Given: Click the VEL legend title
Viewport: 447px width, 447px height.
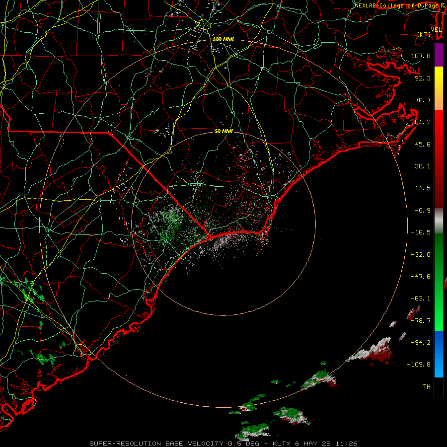Looking at the screenshot, I should tap(437, 30).
